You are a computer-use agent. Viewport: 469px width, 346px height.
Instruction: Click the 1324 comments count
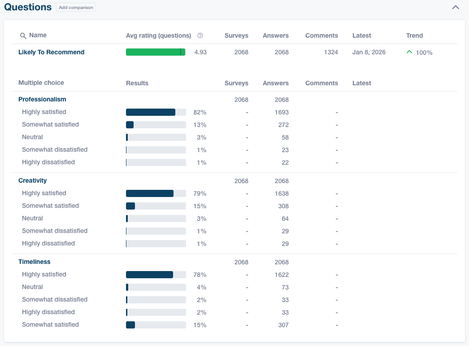(x=331, y=52)
